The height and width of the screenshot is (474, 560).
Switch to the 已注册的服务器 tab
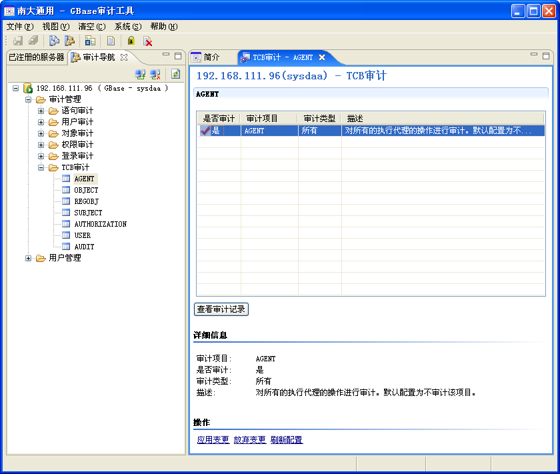pos(36,57)
